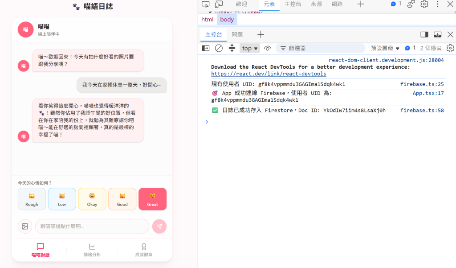
Task: Open console settings gear icon
Action: point(450,48)
